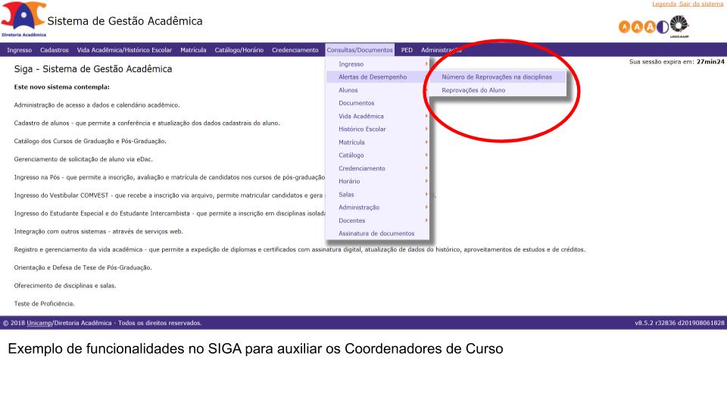The width and height of the screenshot is (727, 409).
Task: Open the Cadastros menu
Action: pyautogui.click(x=55, y=50)
